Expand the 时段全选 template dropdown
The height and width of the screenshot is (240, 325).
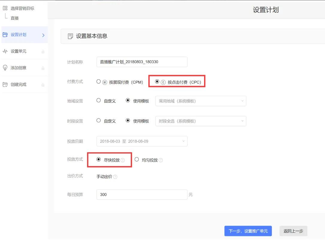click(x=201, y=121)
